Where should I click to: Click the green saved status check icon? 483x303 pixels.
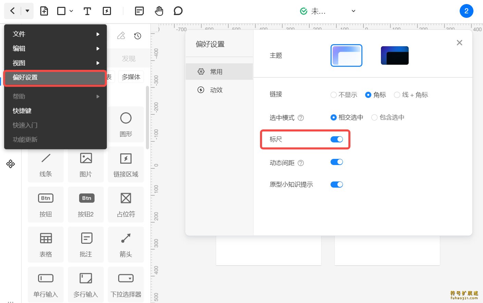[x=304, y=11]
